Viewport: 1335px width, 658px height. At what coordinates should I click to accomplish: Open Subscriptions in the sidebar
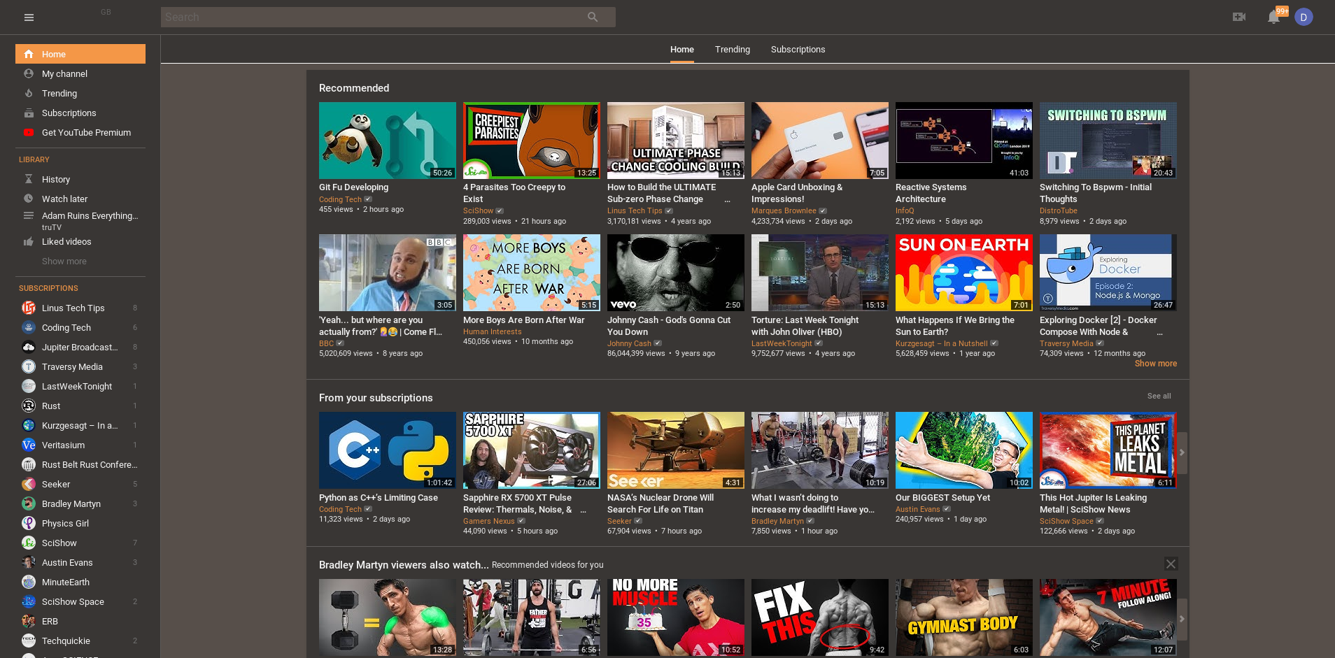pyautogui.click(x=80, y=113)
